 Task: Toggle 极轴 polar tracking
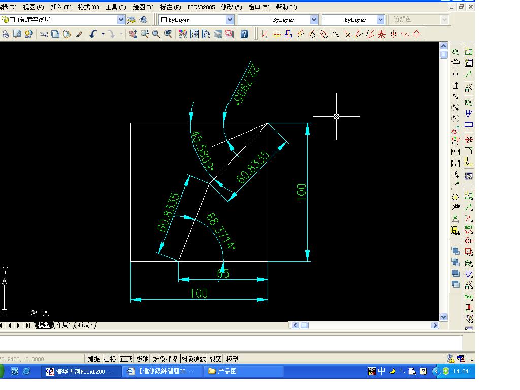[142, 359]
